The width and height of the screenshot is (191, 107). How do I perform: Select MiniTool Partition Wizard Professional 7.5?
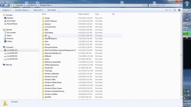(x=60, y=50)
